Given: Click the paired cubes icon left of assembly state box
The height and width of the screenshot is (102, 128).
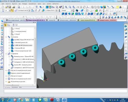Looking at the screenshot, I should [x=43, y=10].
